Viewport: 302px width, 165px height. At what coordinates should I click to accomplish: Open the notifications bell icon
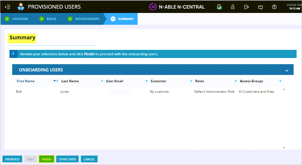[219, 7]
